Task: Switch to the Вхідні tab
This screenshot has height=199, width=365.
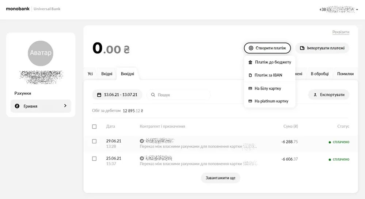Action: point(107,74)
